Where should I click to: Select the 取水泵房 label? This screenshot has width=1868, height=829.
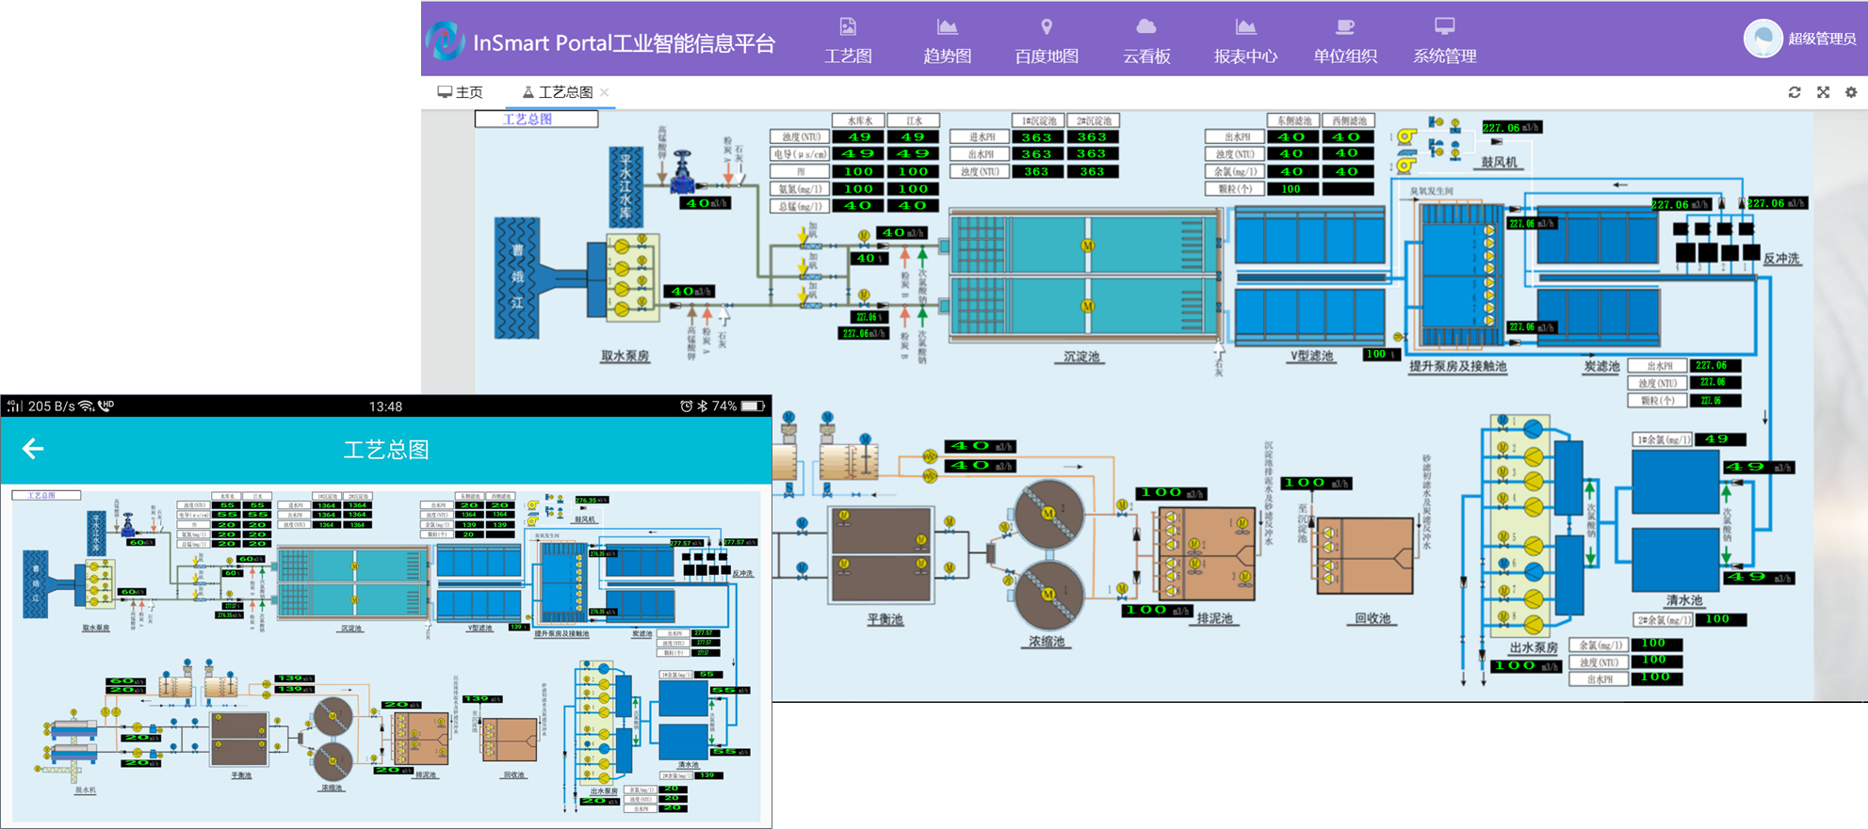[x=625, y=357]
